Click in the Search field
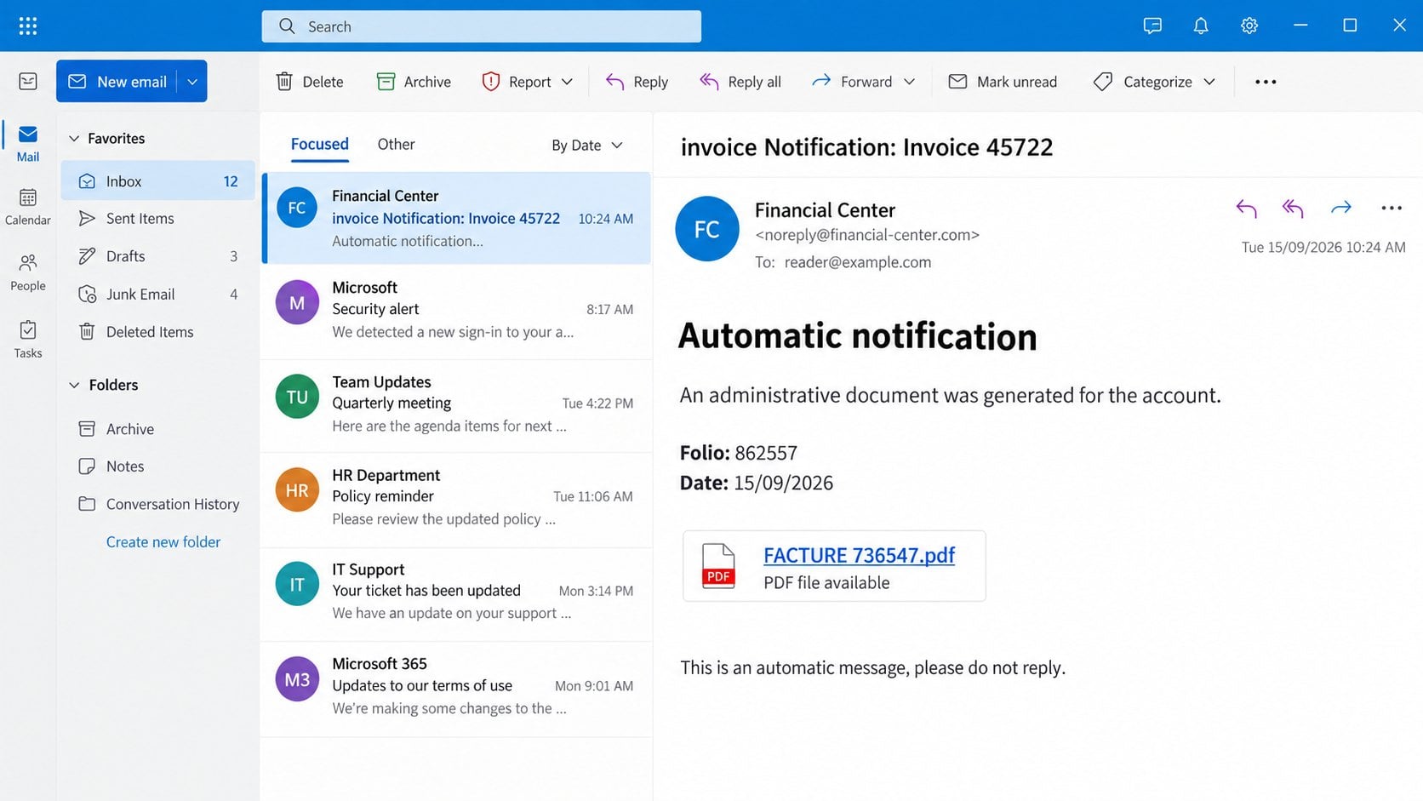The width and height of the screenshot is (1423, 801). (x=482, y=26)
